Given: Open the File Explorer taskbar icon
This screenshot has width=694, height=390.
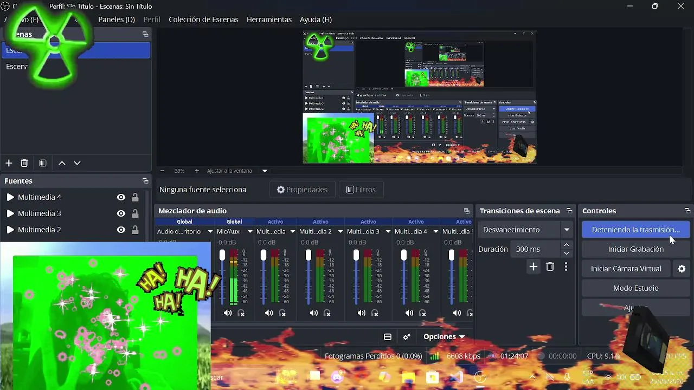Looking at the screenshot, I should 408,377.
